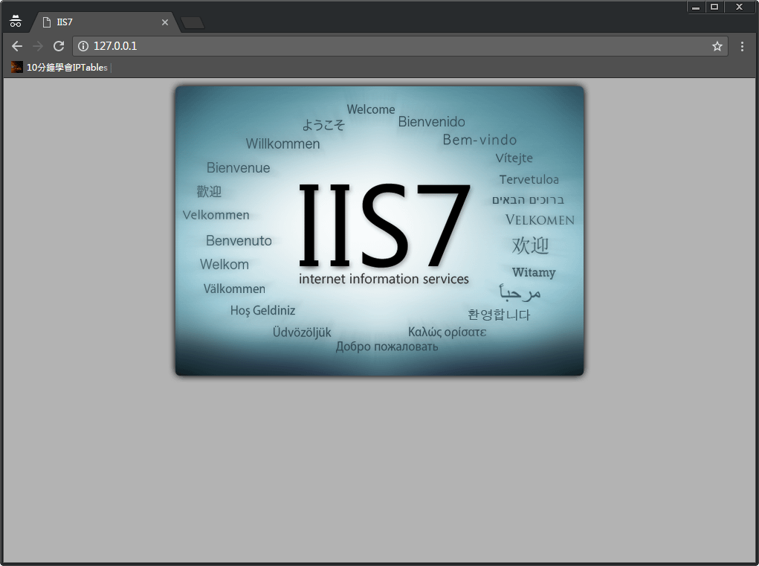Maximize the browser window
Viewport: 759px width, 566px height.
714,7
